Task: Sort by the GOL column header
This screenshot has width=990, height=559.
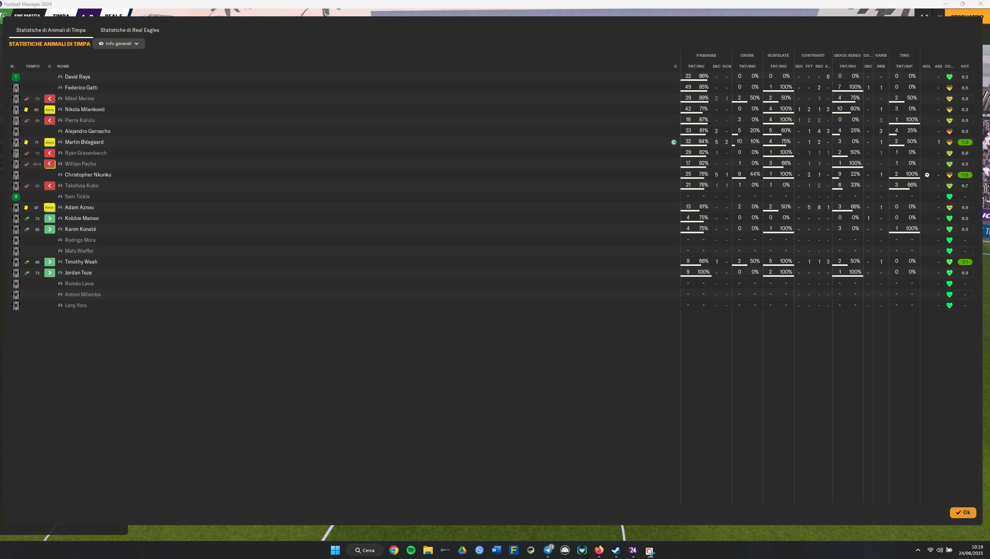Action: 927,66
